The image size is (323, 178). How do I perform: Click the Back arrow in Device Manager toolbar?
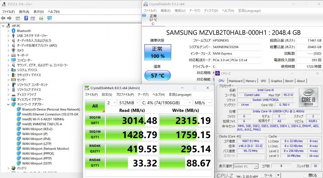pyautogui.click(x=3, y=18)
